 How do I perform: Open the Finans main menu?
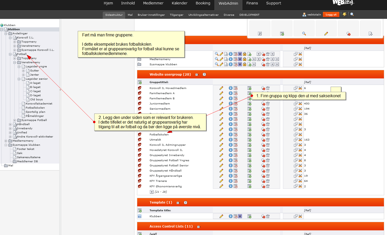click(x=252, y=3)
